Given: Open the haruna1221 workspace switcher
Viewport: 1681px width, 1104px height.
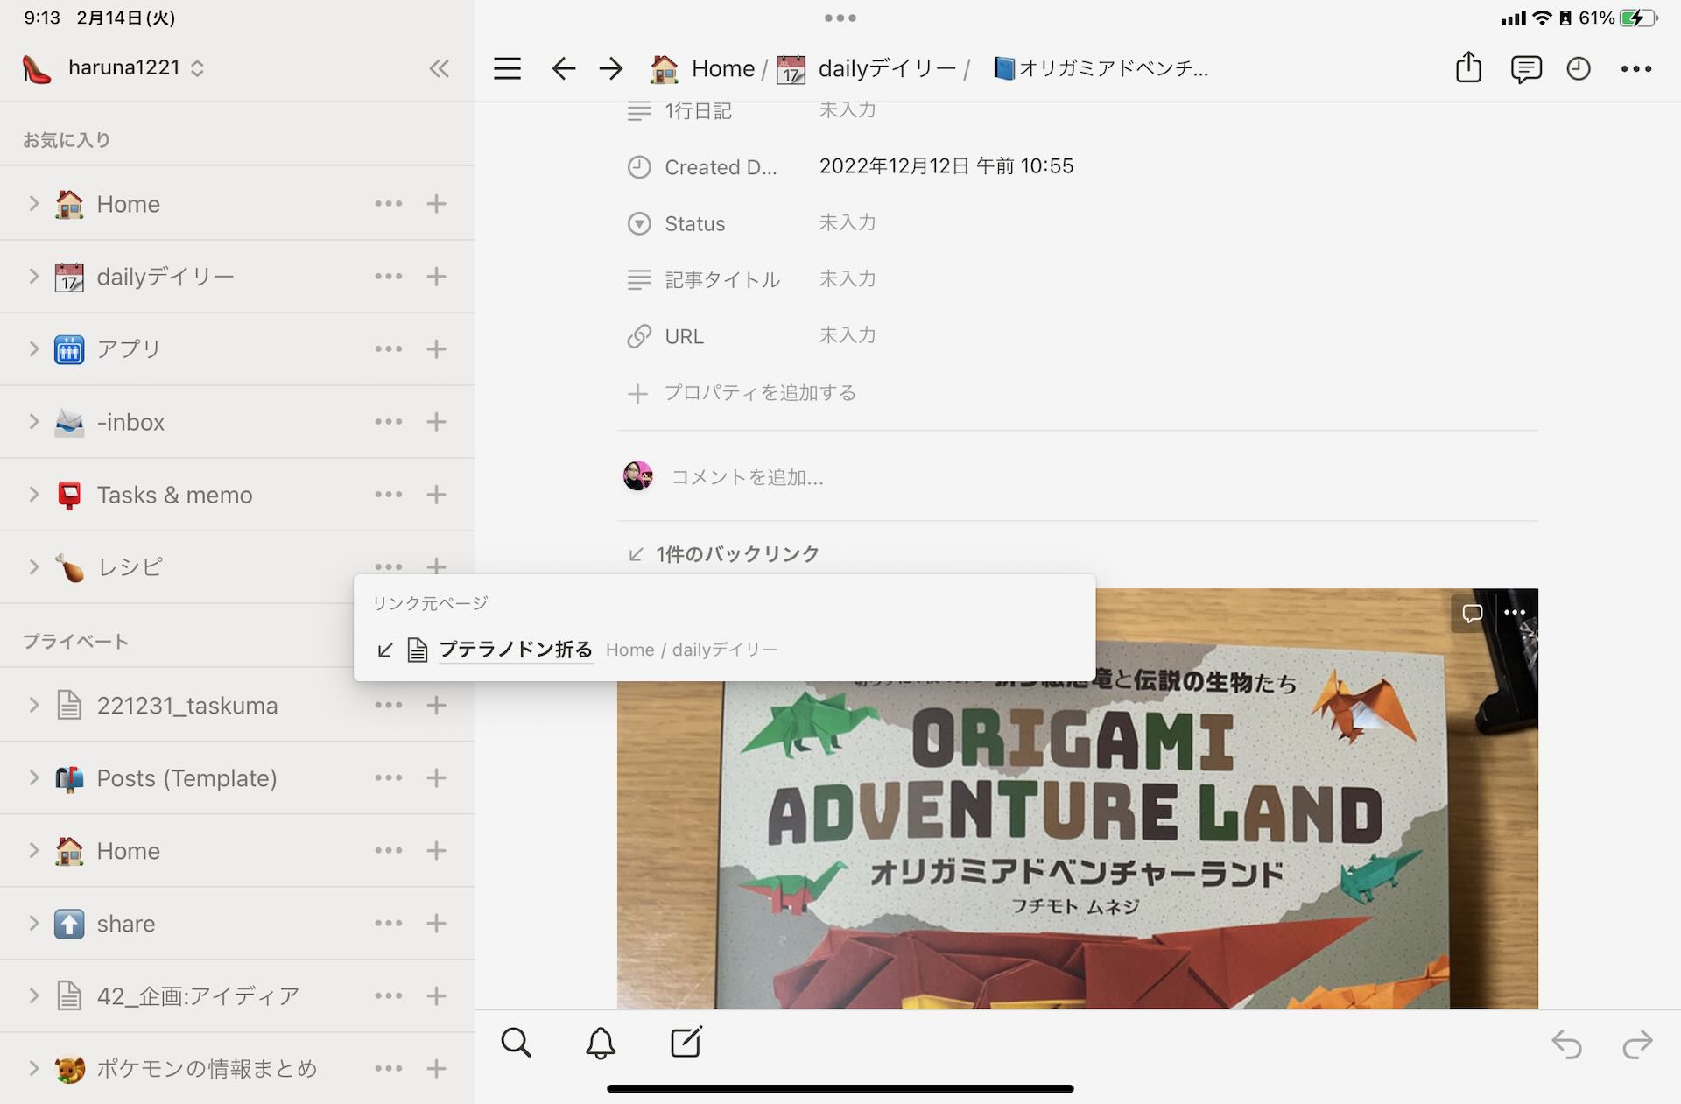Looking at the screenshot, I should tap(114, 68).
